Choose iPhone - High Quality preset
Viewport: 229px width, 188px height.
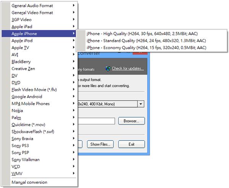click(142, 34)
